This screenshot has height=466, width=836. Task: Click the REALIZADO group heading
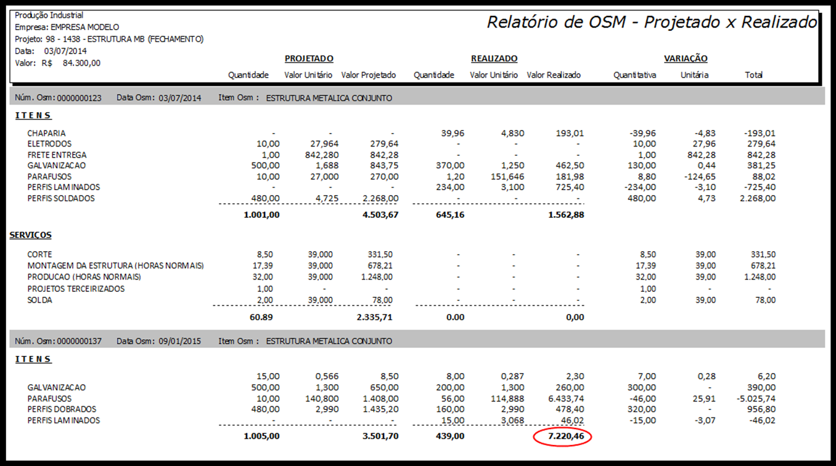[x=494, y=58]
